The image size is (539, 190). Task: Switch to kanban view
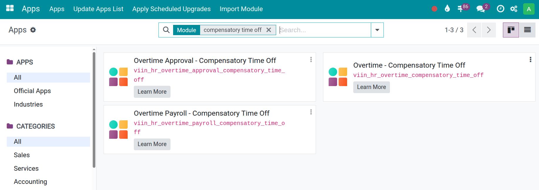(x=511, y=30)
